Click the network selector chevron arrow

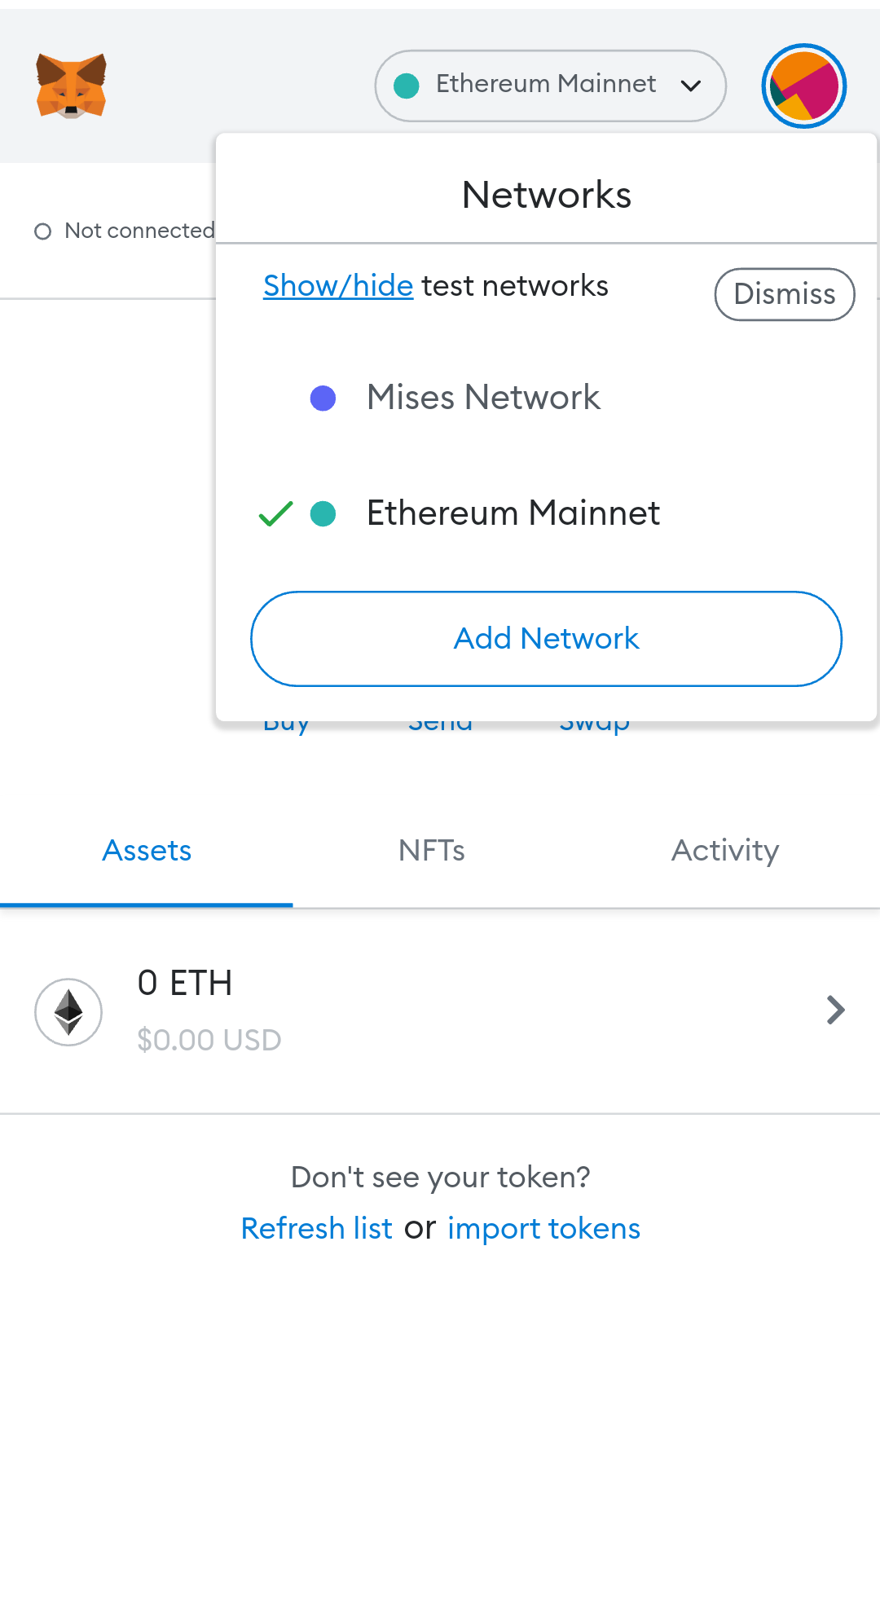tap(691, 86)
